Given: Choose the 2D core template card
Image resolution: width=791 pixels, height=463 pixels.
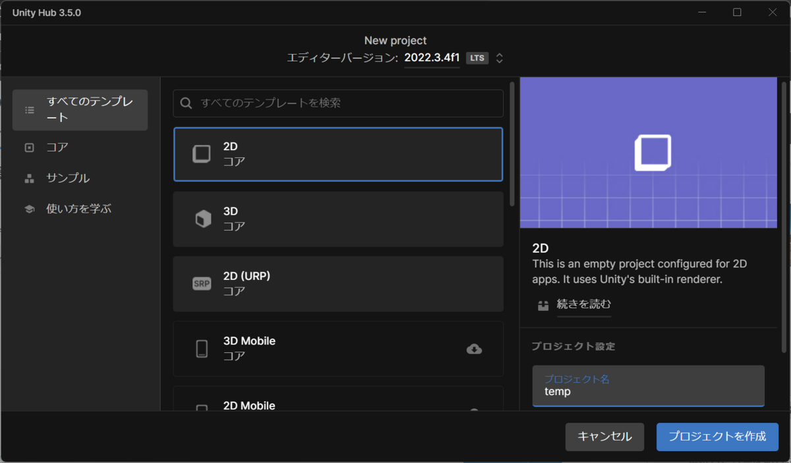Looking at the screenshot, I should pos(338,154).
